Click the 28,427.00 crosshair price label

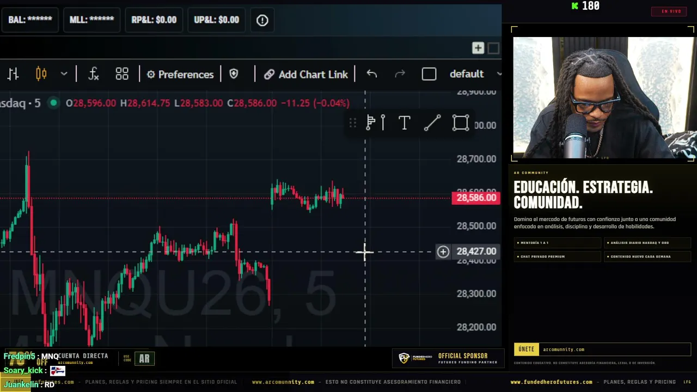click(476, 252)
